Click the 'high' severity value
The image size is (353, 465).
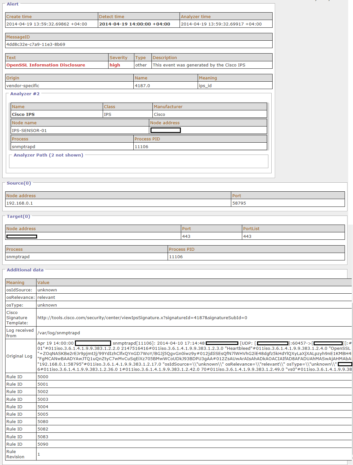click(x=115, y=65)
